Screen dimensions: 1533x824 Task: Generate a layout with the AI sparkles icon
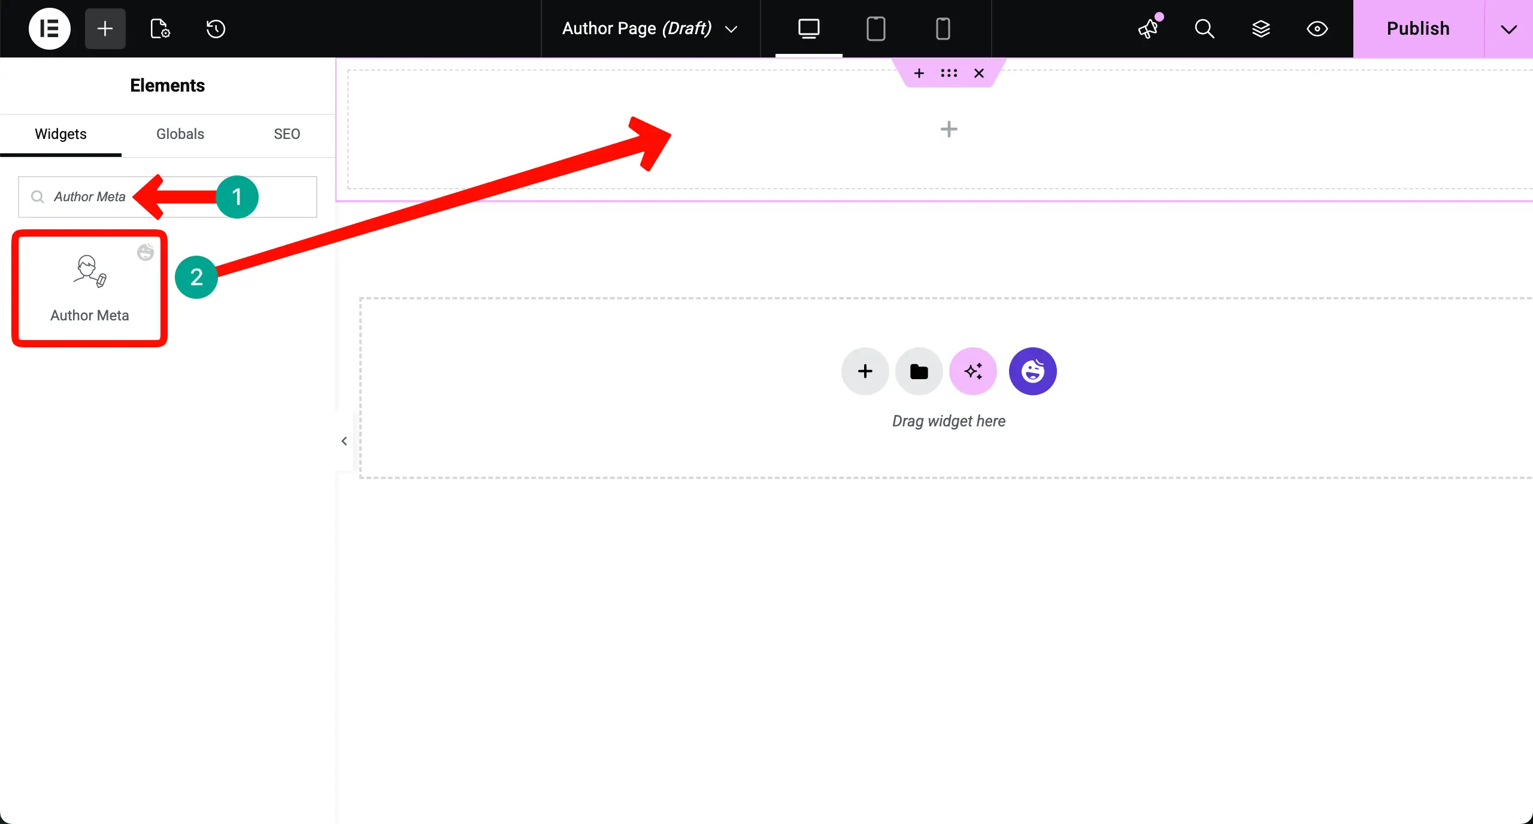(972, 371)
